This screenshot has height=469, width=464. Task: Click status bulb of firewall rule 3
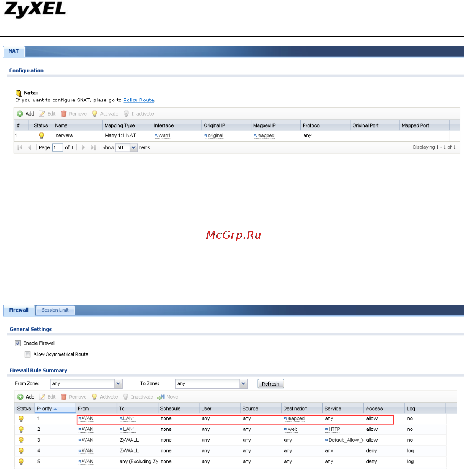click(x=21, y=440)
